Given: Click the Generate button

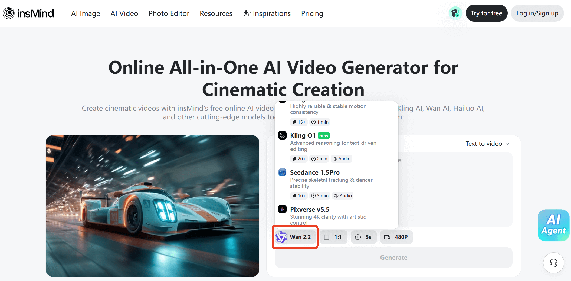Looking at the screenshot, I should (x=393, y=257).
